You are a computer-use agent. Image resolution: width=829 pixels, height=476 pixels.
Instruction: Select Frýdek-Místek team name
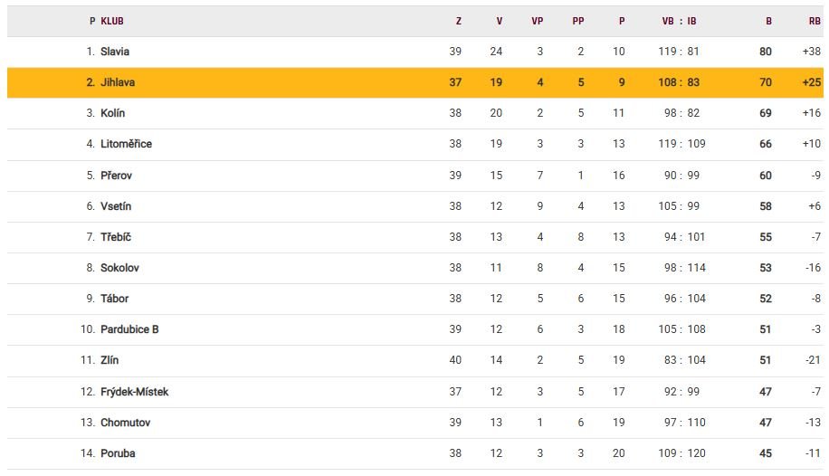134,392
